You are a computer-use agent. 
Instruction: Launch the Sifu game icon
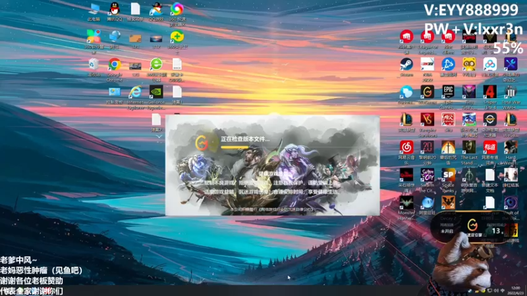click(449, 120)
